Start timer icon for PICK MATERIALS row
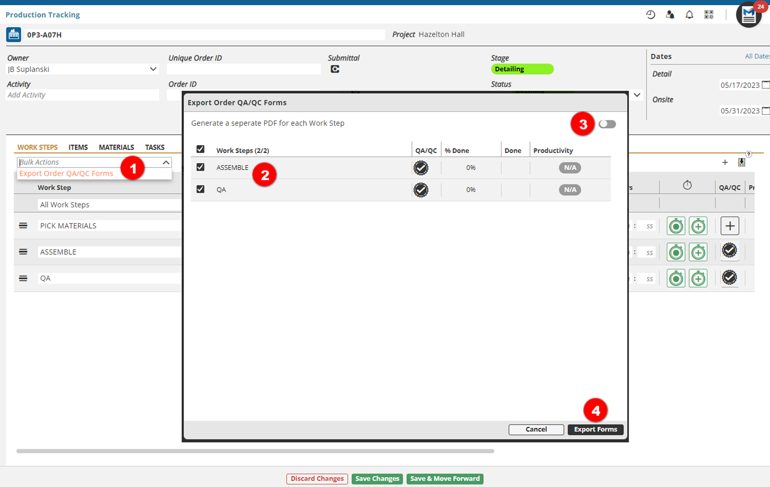Image resolution: width=770 pixels, height=487 pixels. pyautogui.click(x=676, y=226)
